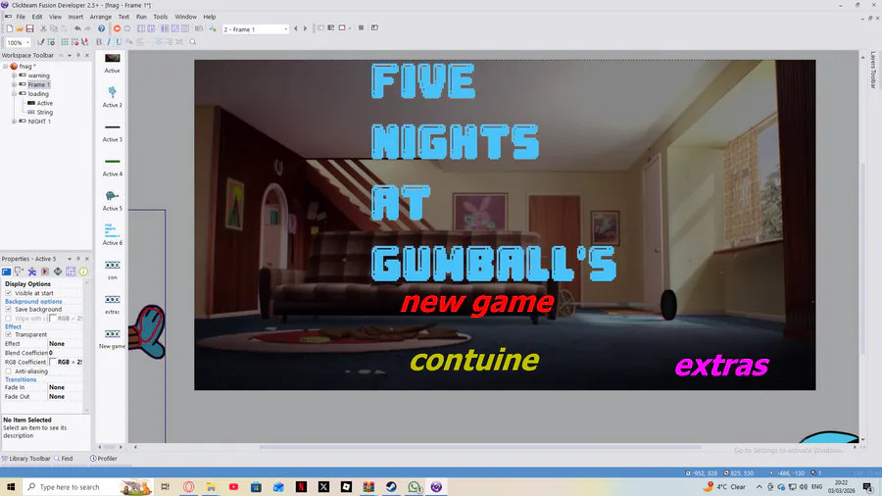Select the 'new game' text in frame

[477, 303]
